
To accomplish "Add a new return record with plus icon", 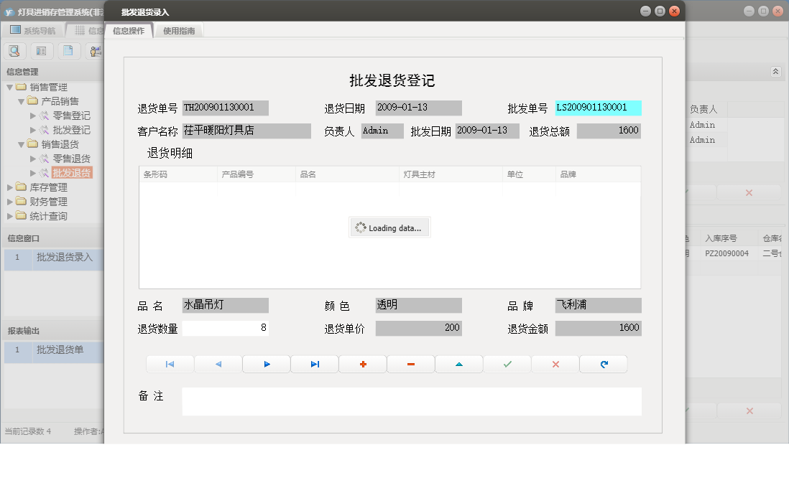I will point(362,364).
